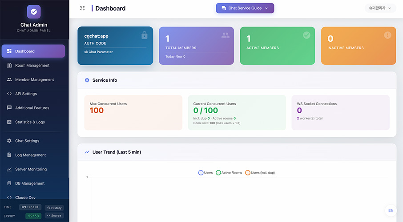
Task: Click the Max Concurrent Users value 100
Action: pyautogui.click(x=97, y=111)
